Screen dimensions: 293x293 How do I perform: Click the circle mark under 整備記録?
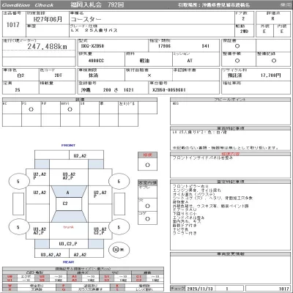[274, 61]
